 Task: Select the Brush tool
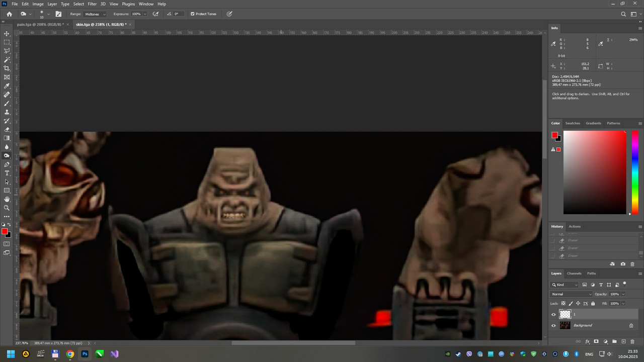click(7, 103)
